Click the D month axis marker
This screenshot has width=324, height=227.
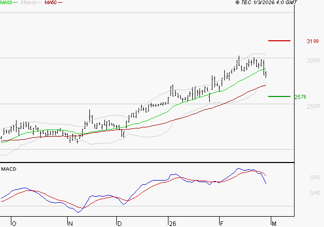pyautogui.click(x=119, y=224)
